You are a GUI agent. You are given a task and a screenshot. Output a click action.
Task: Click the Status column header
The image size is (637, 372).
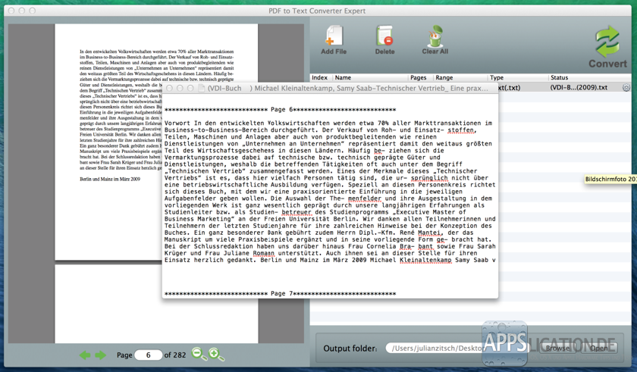point(559,77)
